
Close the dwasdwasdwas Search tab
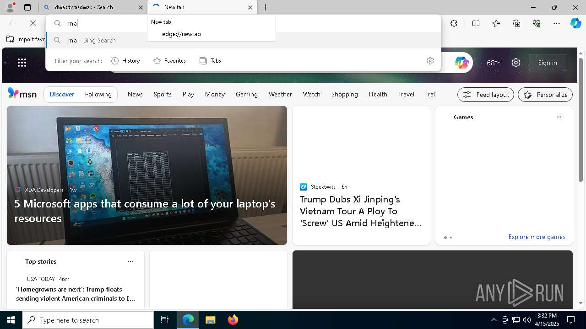(141, 7)
